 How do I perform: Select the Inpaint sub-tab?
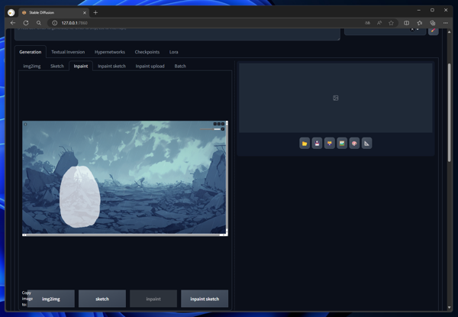tap(81, 66)
